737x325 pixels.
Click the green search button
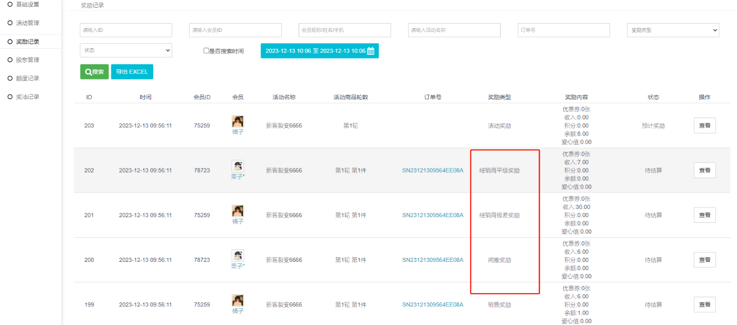tap(94, 72)
